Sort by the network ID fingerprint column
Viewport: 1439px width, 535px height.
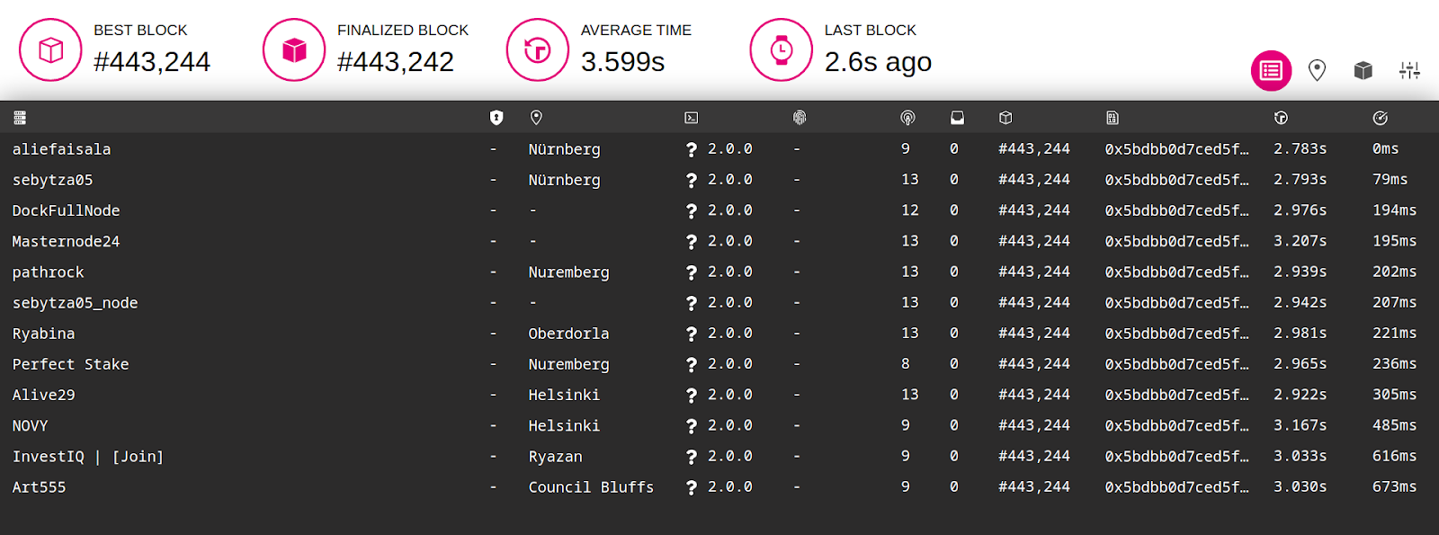[x=800, y=118]
